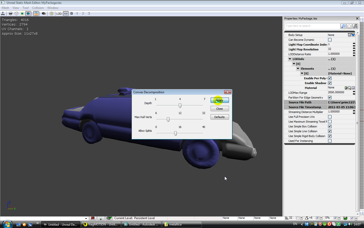Click the joystick realtime icon in toolbar

tap(3, 13)
